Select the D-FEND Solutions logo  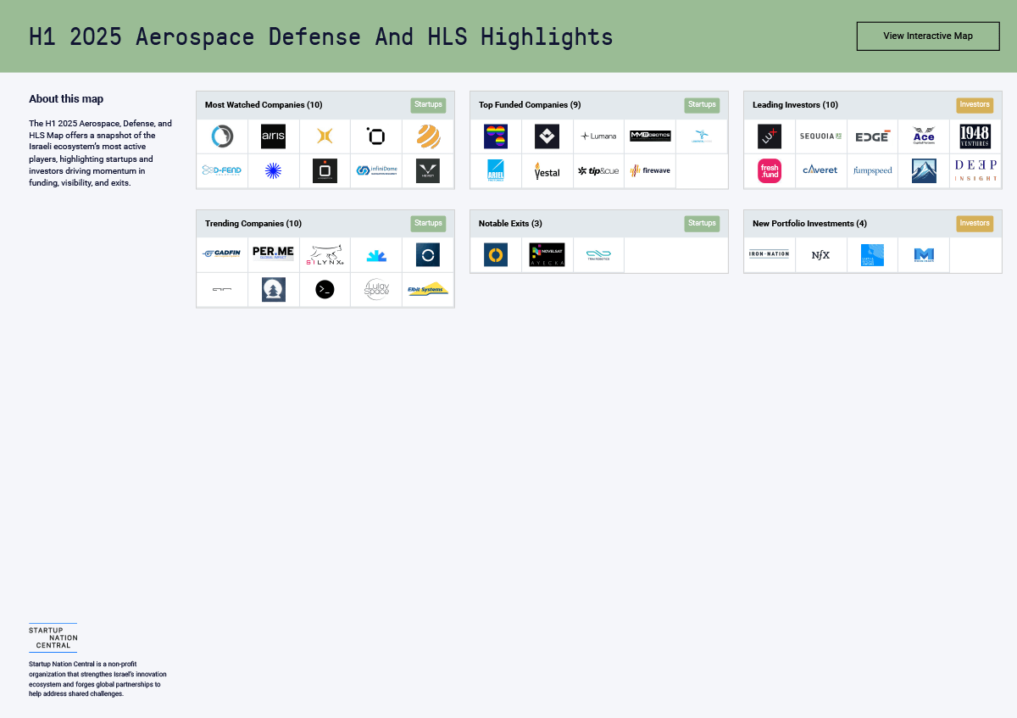coord(222,170)
